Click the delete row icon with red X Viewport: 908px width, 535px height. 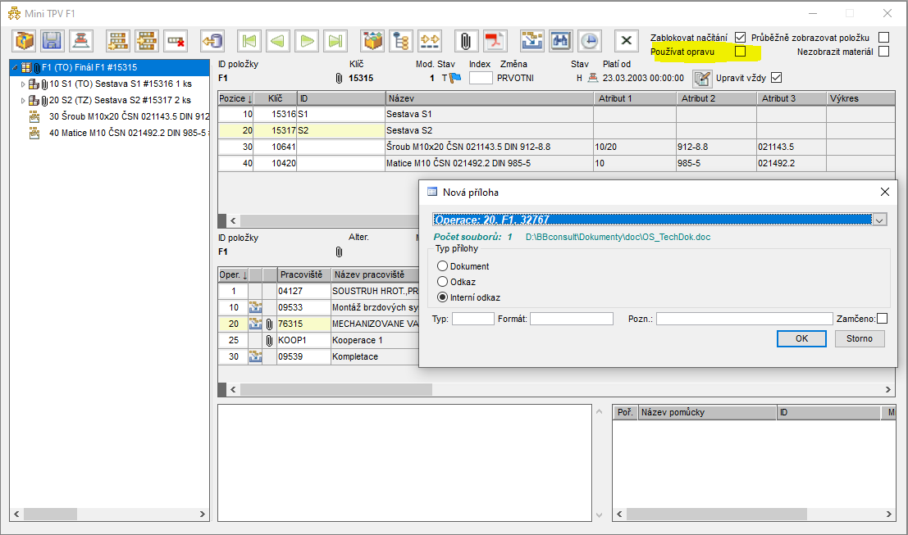click(x=176, y=41)
